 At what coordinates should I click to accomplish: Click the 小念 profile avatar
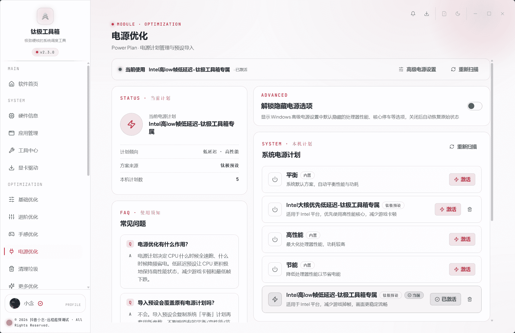(x=15, y=303)
